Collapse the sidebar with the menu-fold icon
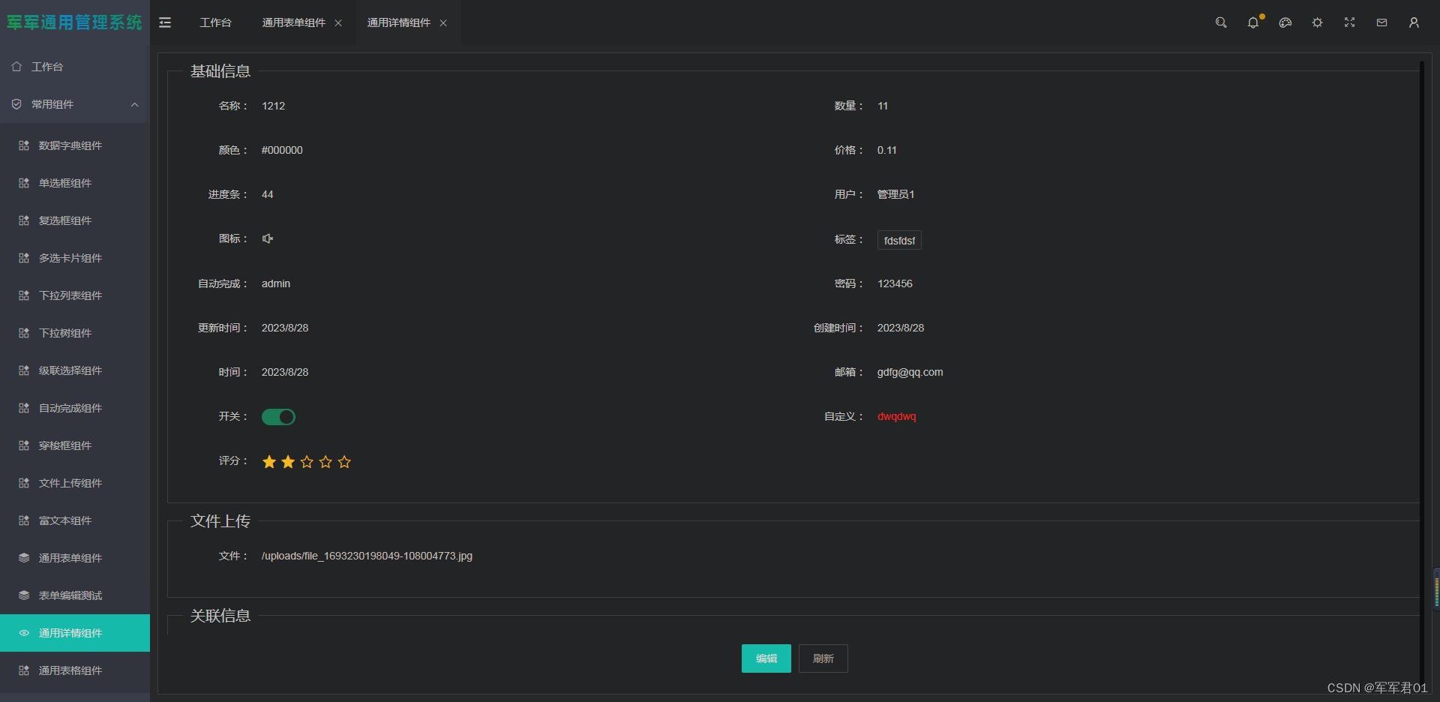The image size is (1440, 702). coord(165,22)
